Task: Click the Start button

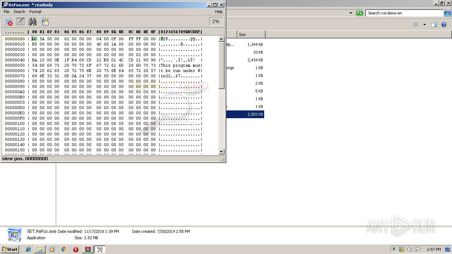Action: pos(10,249)
